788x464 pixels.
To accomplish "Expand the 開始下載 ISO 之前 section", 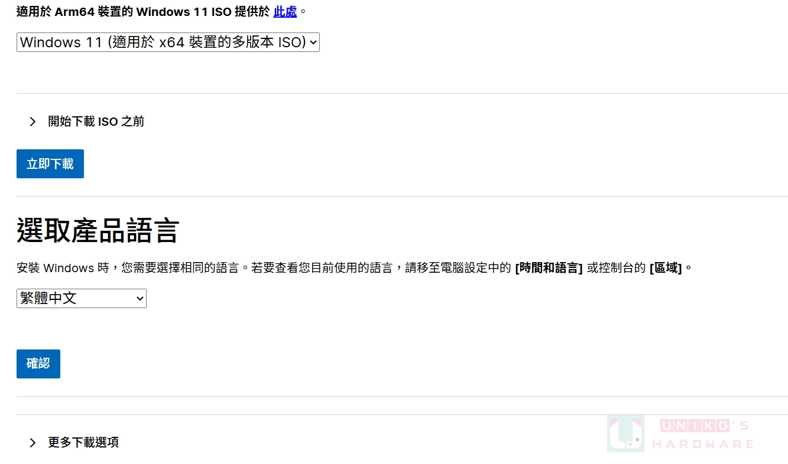I will coord(86,122).
